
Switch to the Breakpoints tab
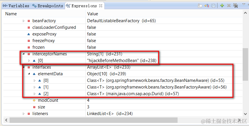[x=48, y=6]
